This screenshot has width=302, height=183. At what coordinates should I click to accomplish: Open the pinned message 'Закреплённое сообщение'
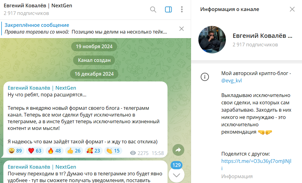pos(86,28)
